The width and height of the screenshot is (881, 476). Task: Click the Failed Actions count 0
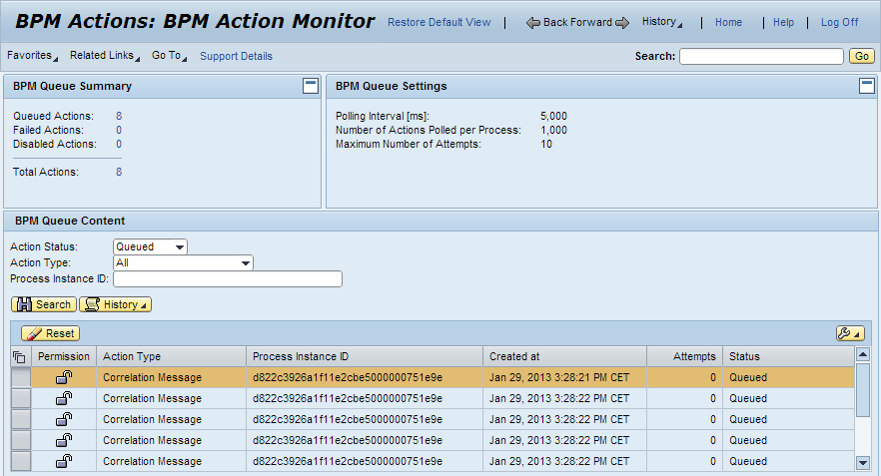pyautogui.click(x=119, y=130)
